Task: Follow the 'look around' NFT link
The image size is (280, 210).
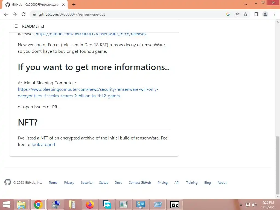Action: point(43,144)
